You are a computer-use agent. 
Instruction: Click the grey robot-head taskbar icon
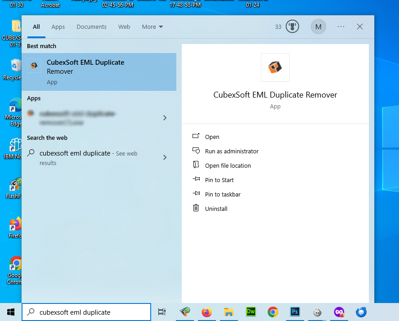317,312
